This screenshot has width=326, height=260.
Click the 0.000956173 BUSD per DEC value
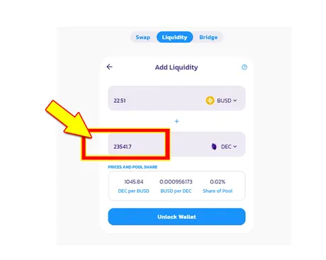point(176,182)
